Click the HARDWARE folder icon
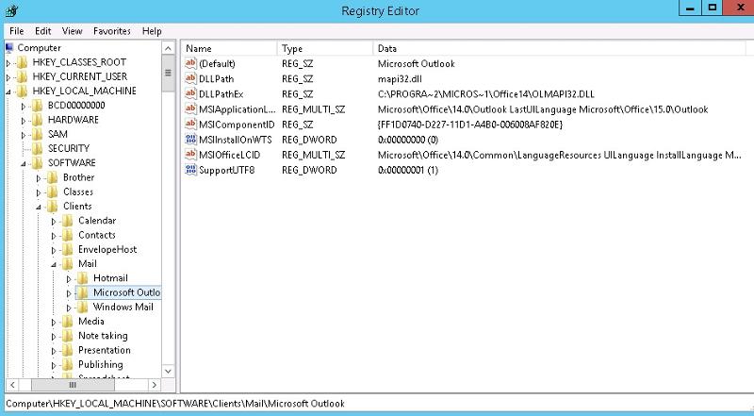754x416 pixels. pos(38,120)
